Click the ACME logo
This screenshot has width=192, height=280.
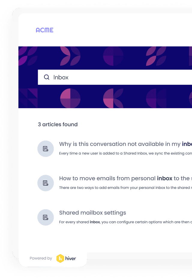pyautogui.click(x=44, y=30)
